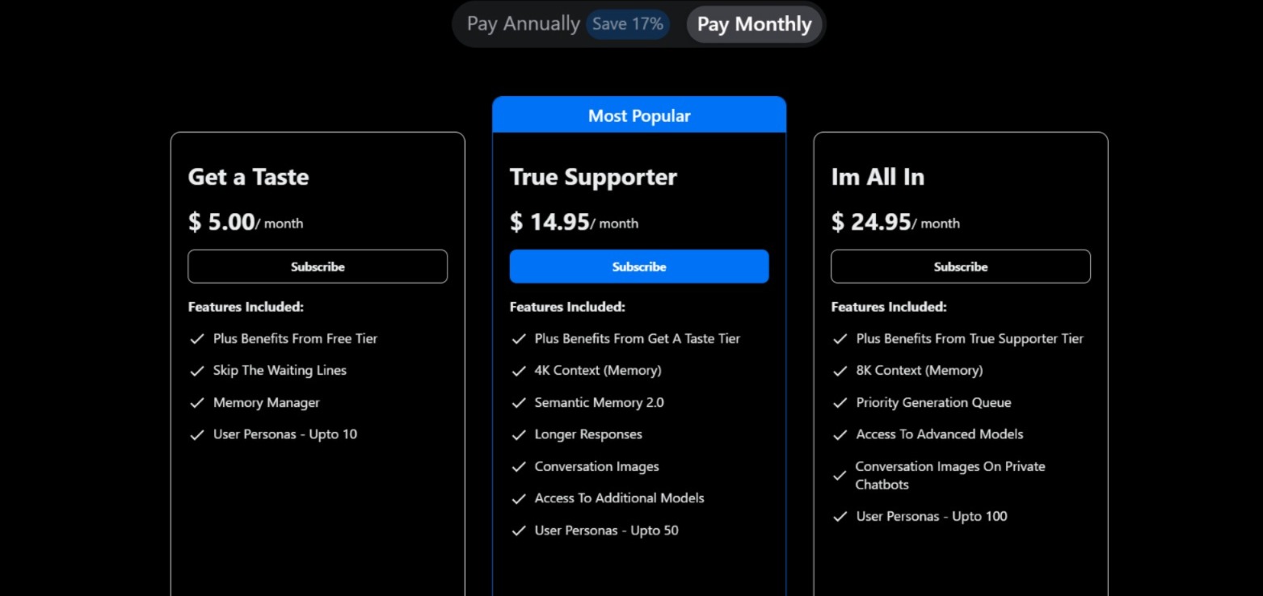Click the Im All In plan heading
1263x596 pixels.
point(878,177)
